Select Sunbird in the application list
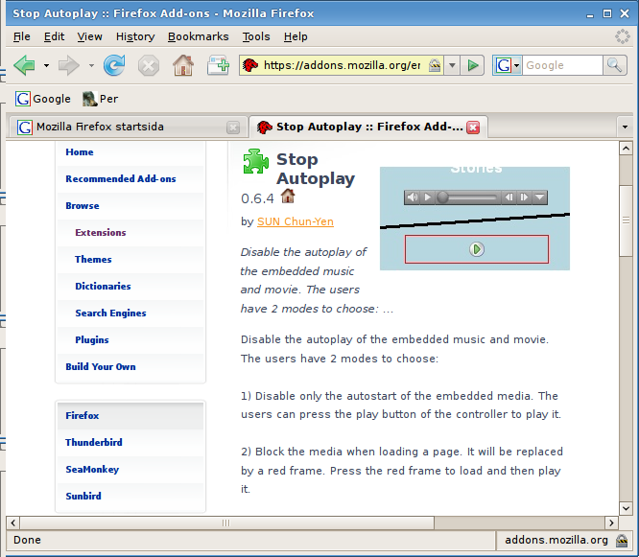Image resolution: width=639 pixels, height=557 pixels. point(83,496)
